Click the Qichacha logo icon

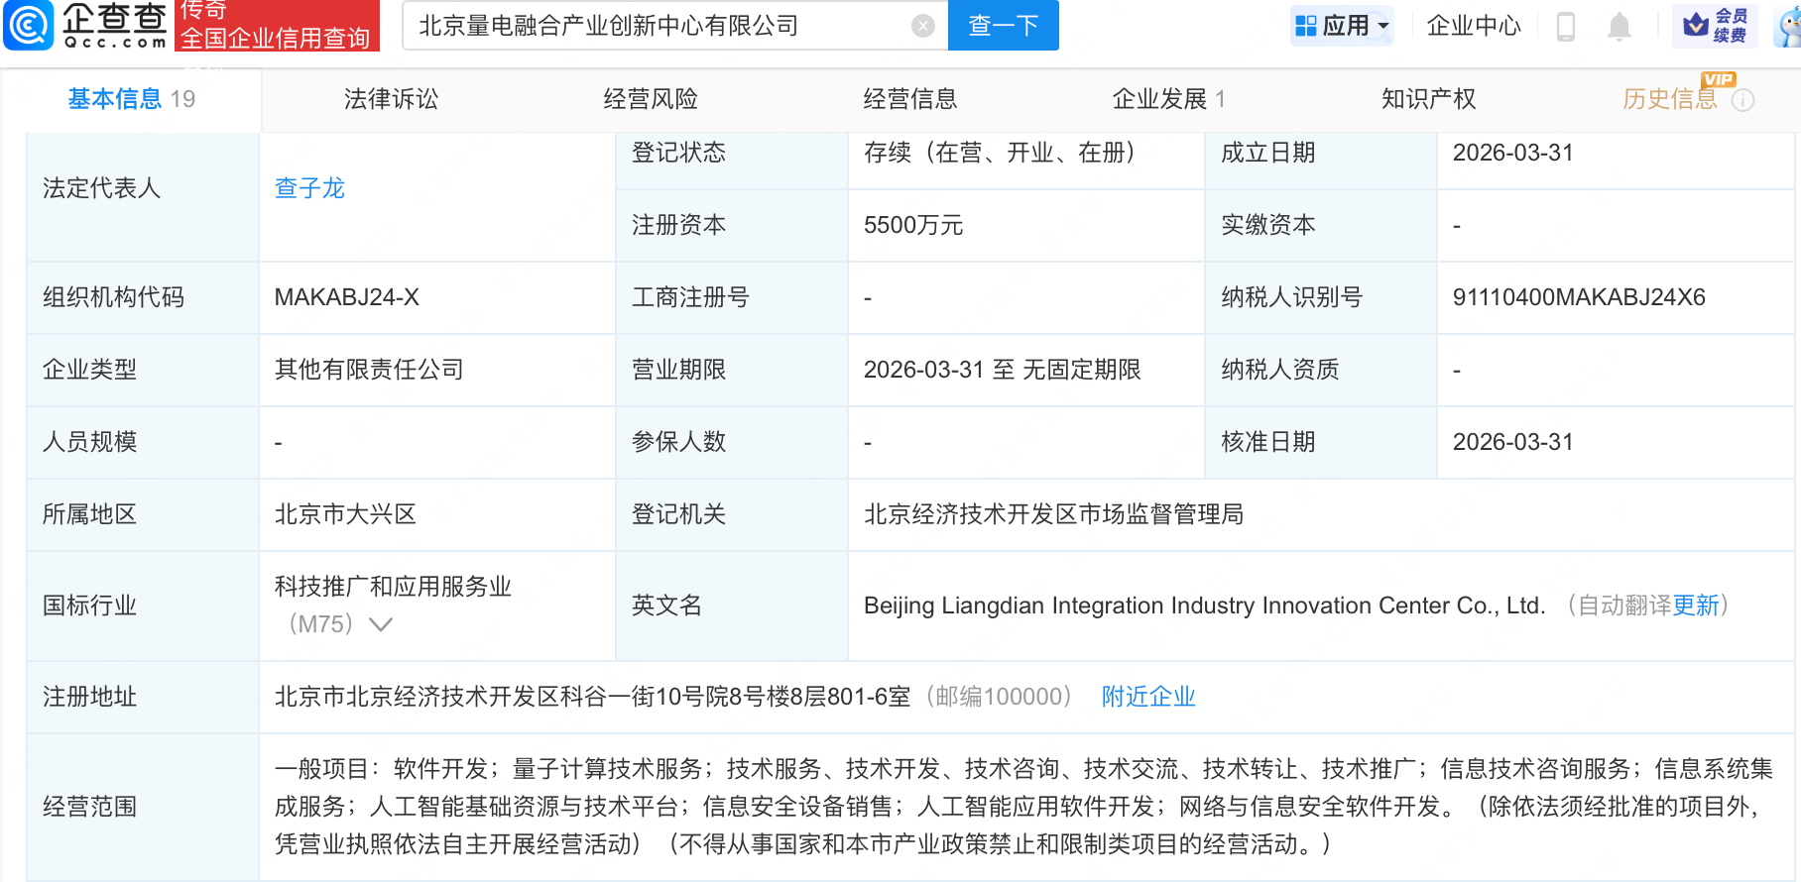tap(30, 25)
